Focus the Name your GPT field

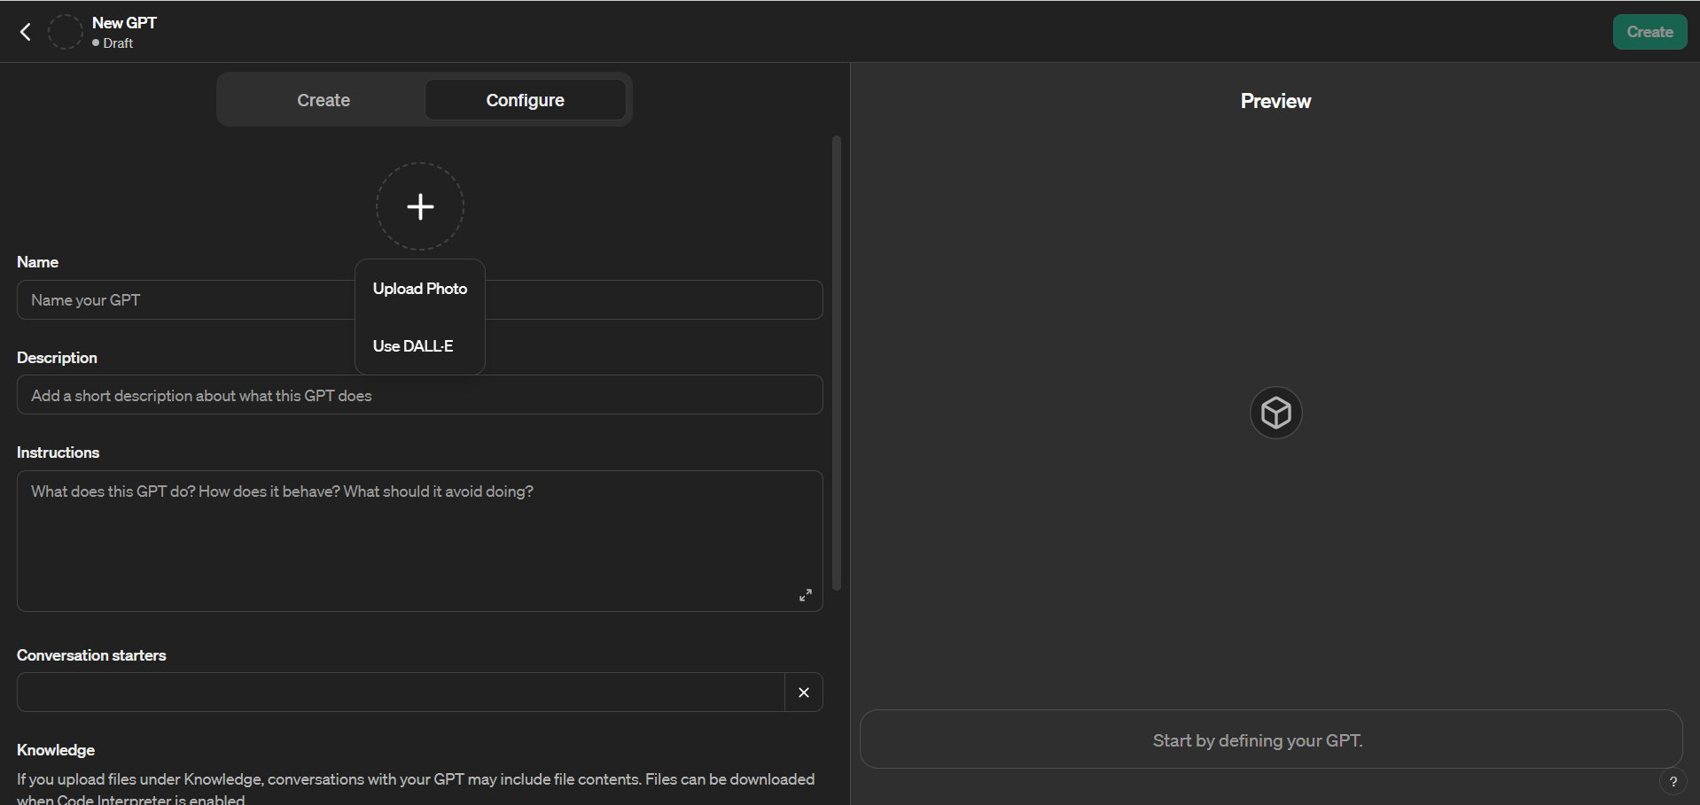click(177, 299)
